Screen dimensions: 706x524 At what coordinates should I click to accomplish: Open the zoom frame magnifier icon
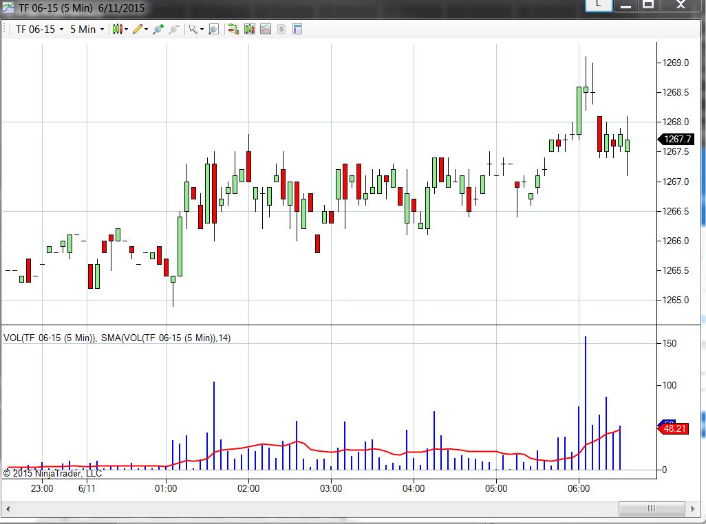(x=213, y=30)
